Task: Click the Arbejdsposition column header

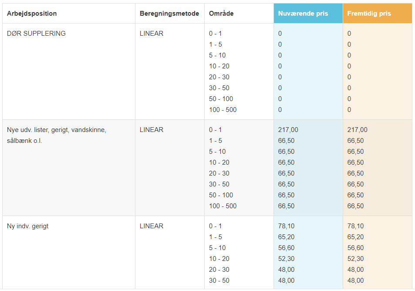Action: (x=32, y=14)
